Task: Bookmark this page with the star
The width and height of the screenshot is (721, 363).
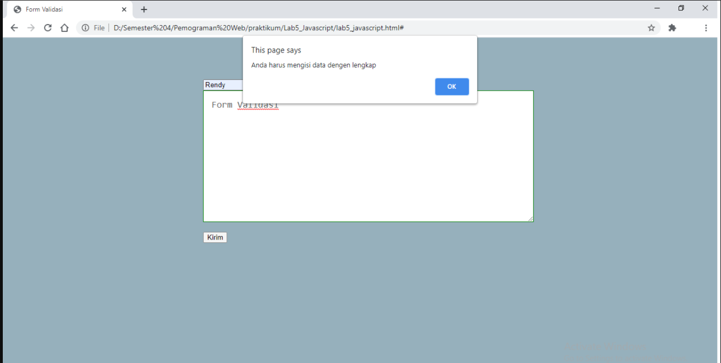Action: coord(651,28)
